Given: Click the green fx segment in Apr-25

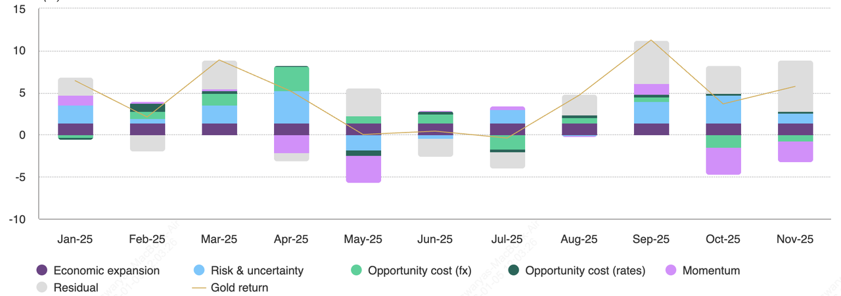Looking at the screenshot, I should point(291,79).
